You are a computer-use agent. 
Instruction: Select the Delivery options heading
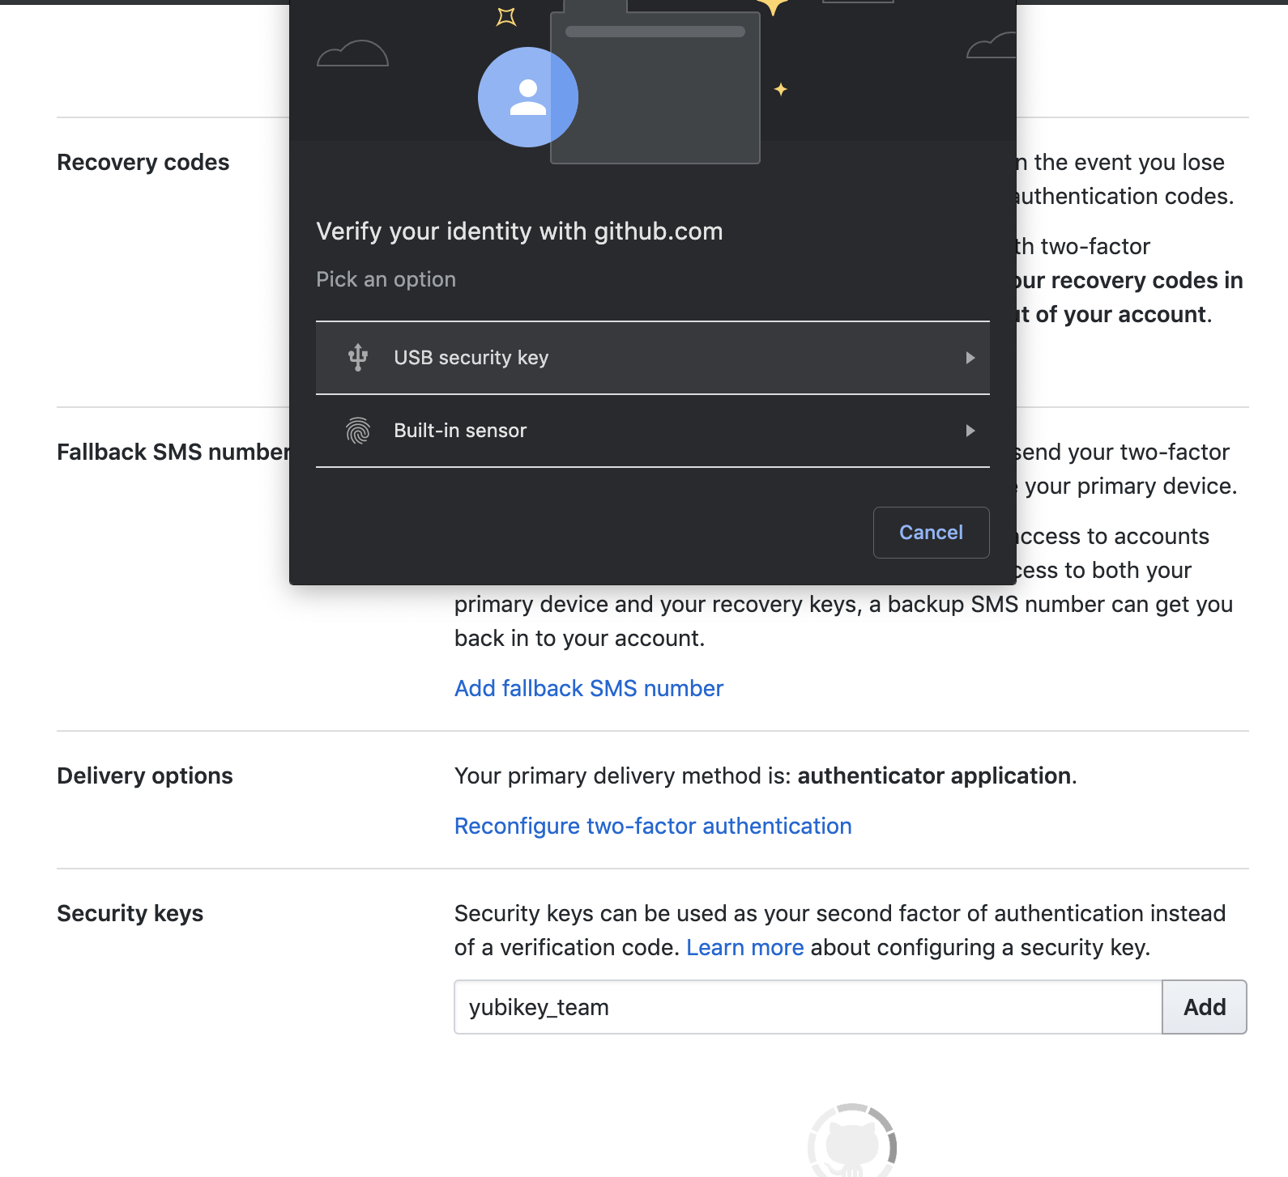click(145, 775)
